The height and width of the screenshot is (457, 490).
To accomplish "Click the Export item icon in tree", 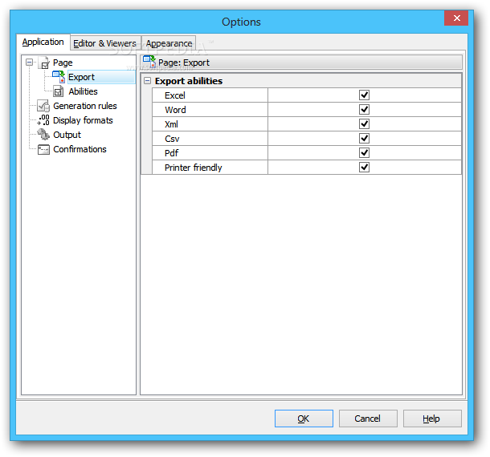I will (x=59, y=77).
